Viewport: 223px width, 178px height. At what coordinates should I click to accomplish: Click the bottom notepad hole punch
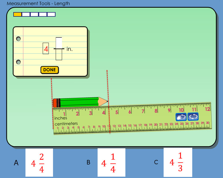click(x=18, y=62)
